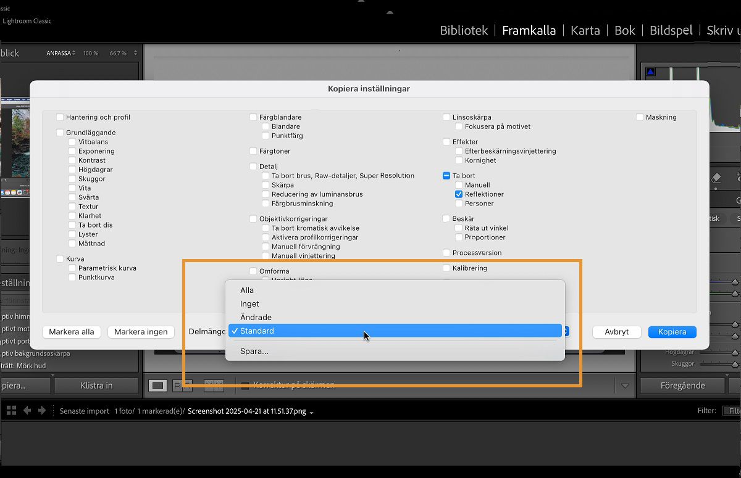741x478 pixels.
Task: Click the filename "Screenshot 2025-04-21 at 11.51.37.png"
Action: pos(247,411)
